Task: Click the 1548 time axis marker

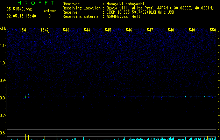Action: pyautogui.click(x=170, y=30)
